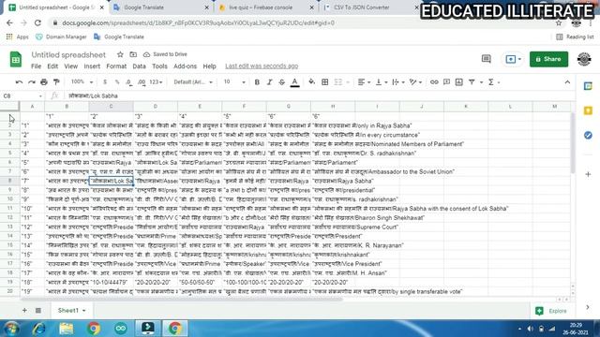
Task: Open the more formats 123 dropdown
Action: click(156, 82)
